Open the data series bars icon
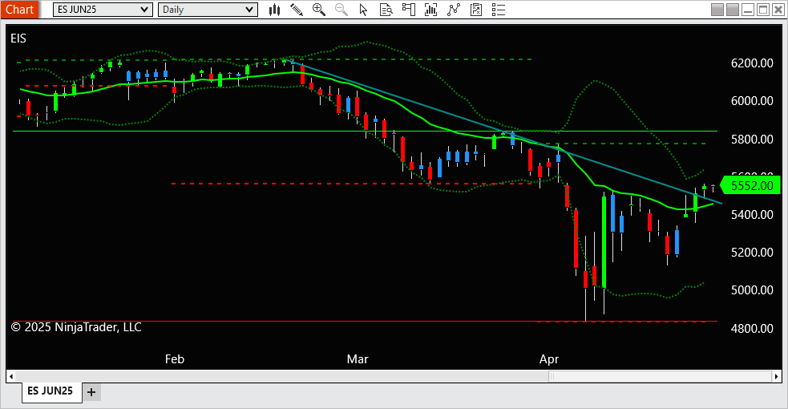The width and height of the screenshot is (788, 409). coord(430,10)
